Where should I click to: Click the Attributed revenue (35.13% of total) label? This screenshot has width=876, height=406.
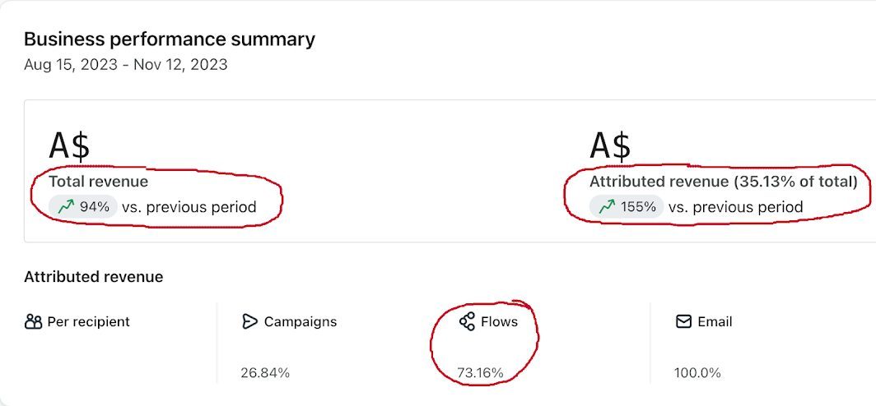pyautogui.click(x=723, y=182)
